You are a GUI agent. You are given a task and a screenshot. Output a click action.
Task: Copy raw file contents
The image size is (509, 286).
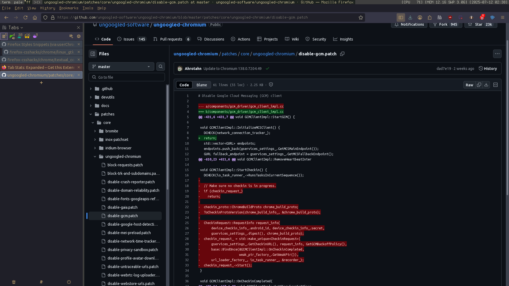tap(479, 85)
